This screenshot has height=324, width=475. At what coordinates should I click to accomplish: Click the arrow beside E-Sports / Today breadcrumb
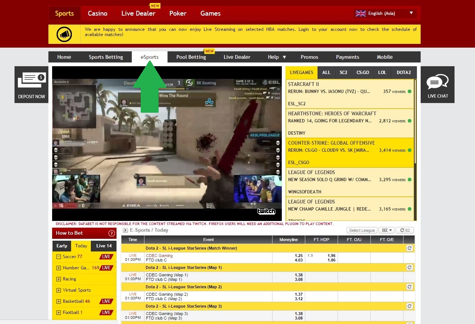click(125, 230)
